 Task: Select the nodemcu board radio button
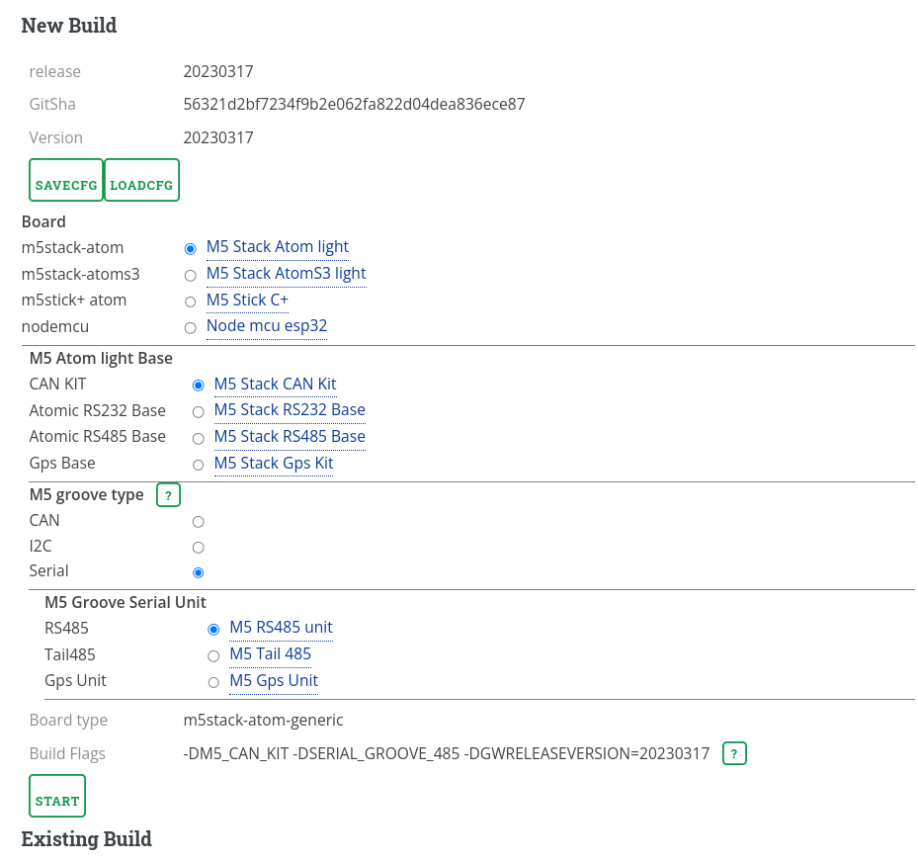click(x=190, y=327)
